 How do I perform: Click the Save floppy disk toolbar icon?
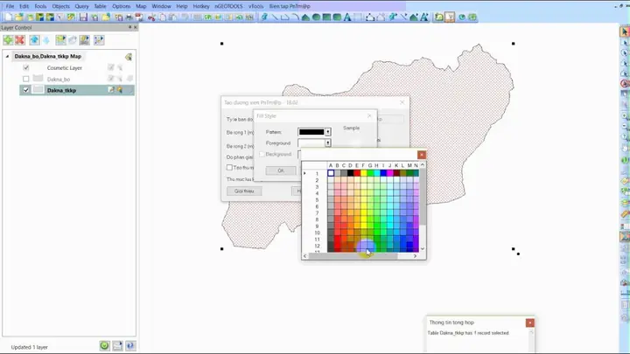(83, 17)
